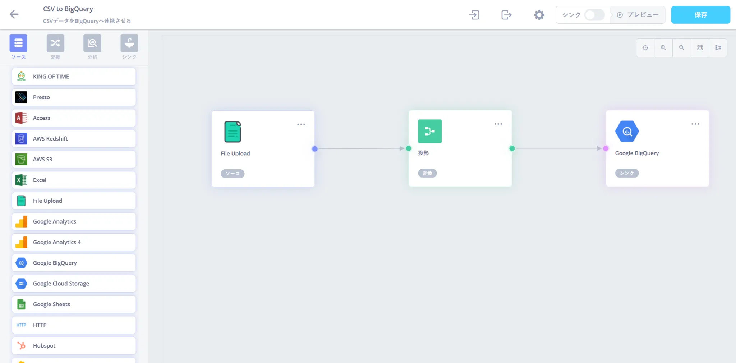
Task: Click the import icon in header
Action: [474, 15]
